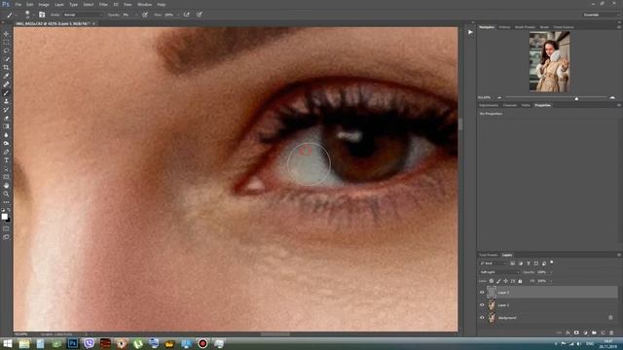This screenshot has height=350, width=623.
Task: Toggle layer filtering on or off
Action: [552, 262]
